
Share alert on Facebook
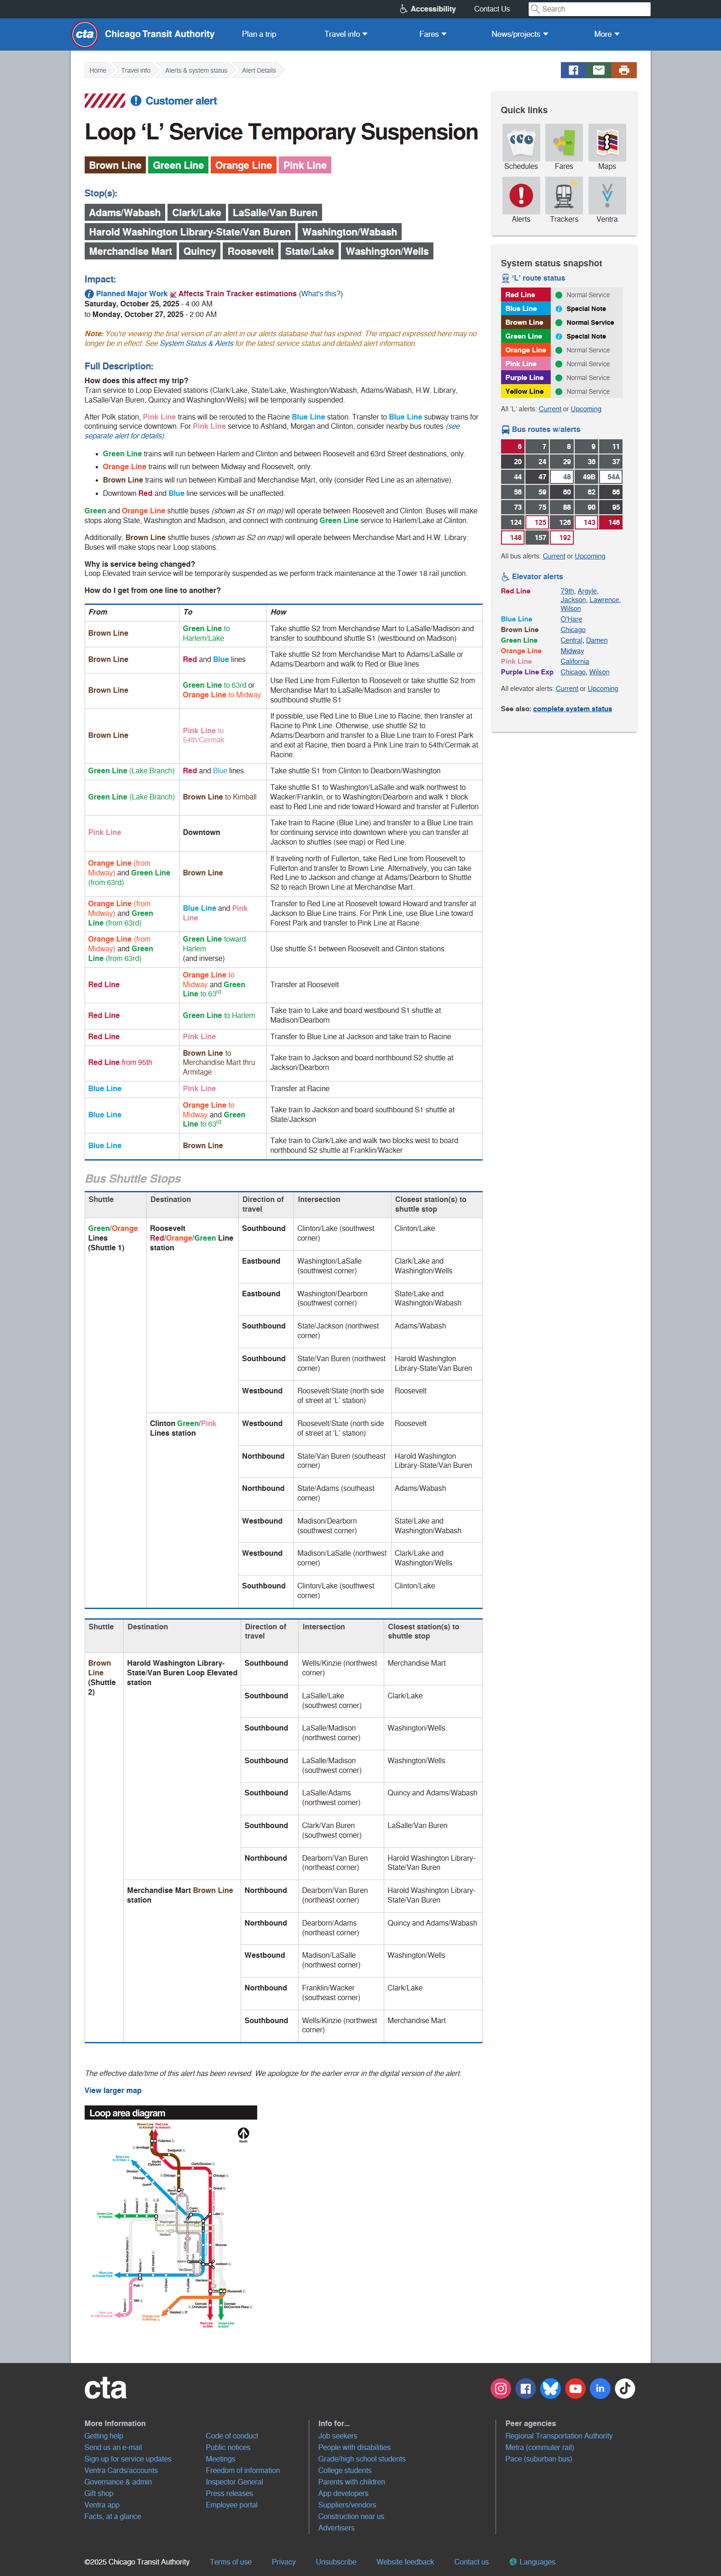tap(573, 70)
